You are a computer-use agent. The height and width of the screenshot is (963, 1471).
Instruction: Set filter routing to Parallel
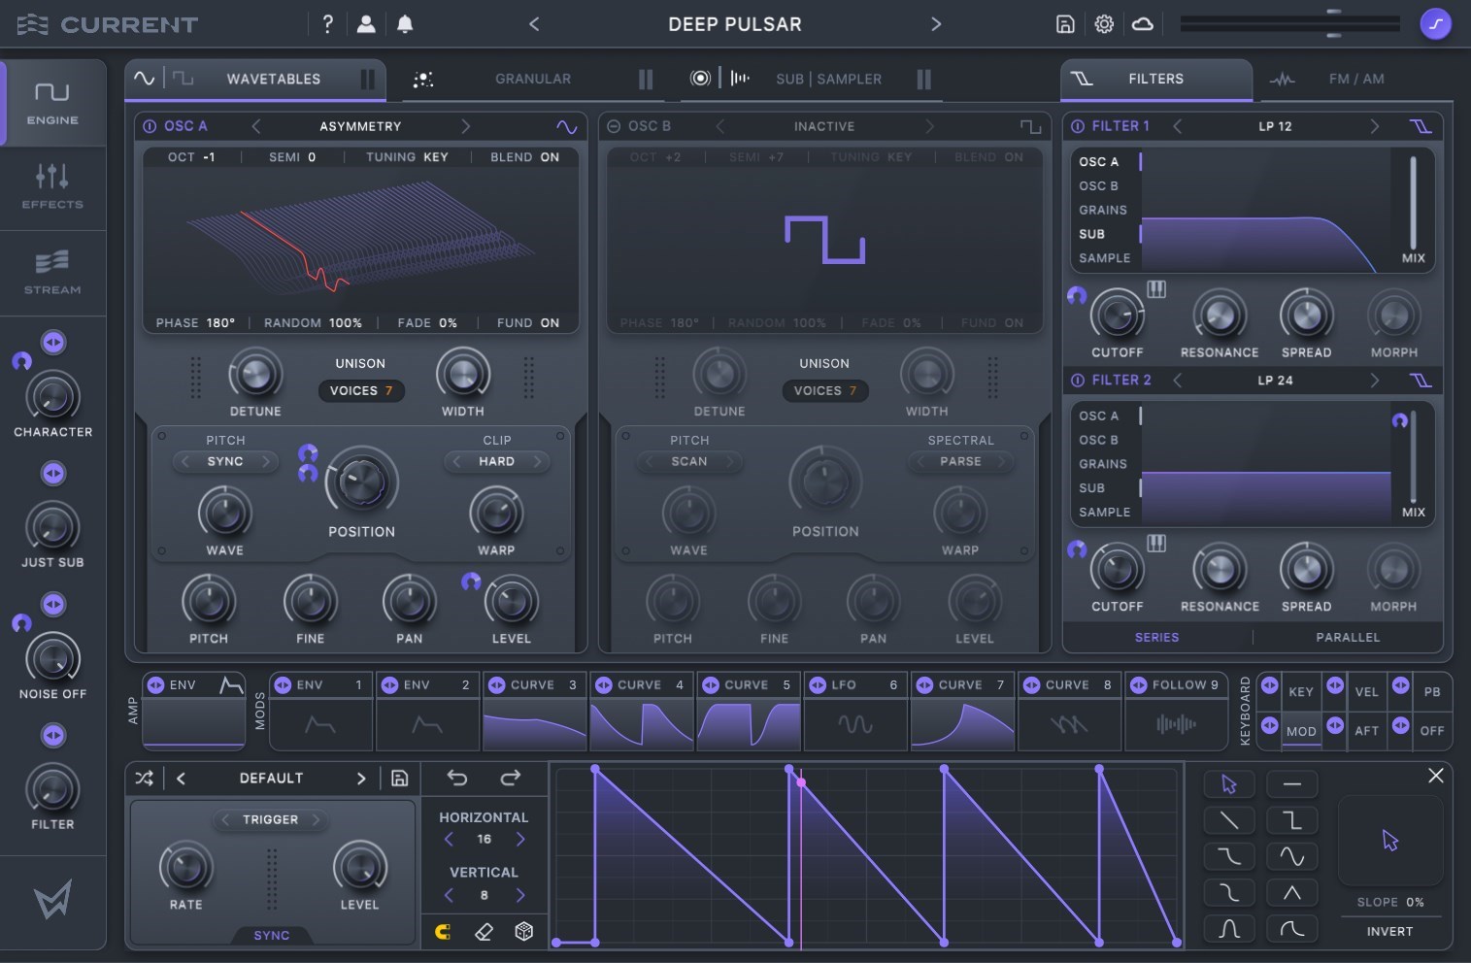click(x=1347, y=638)
